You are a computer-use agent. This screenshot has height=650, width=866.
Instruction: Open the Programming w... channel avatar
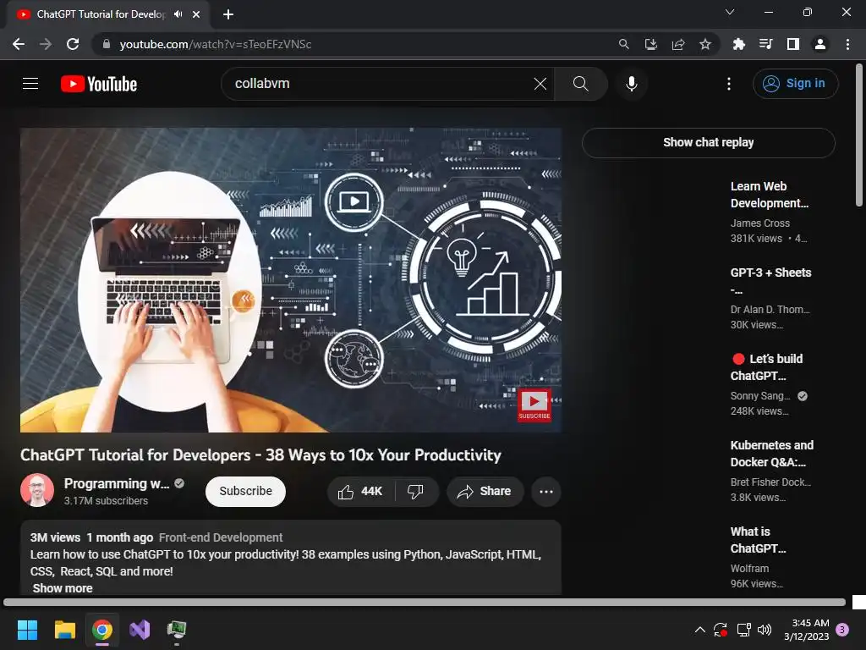click(x=37, y=490)
